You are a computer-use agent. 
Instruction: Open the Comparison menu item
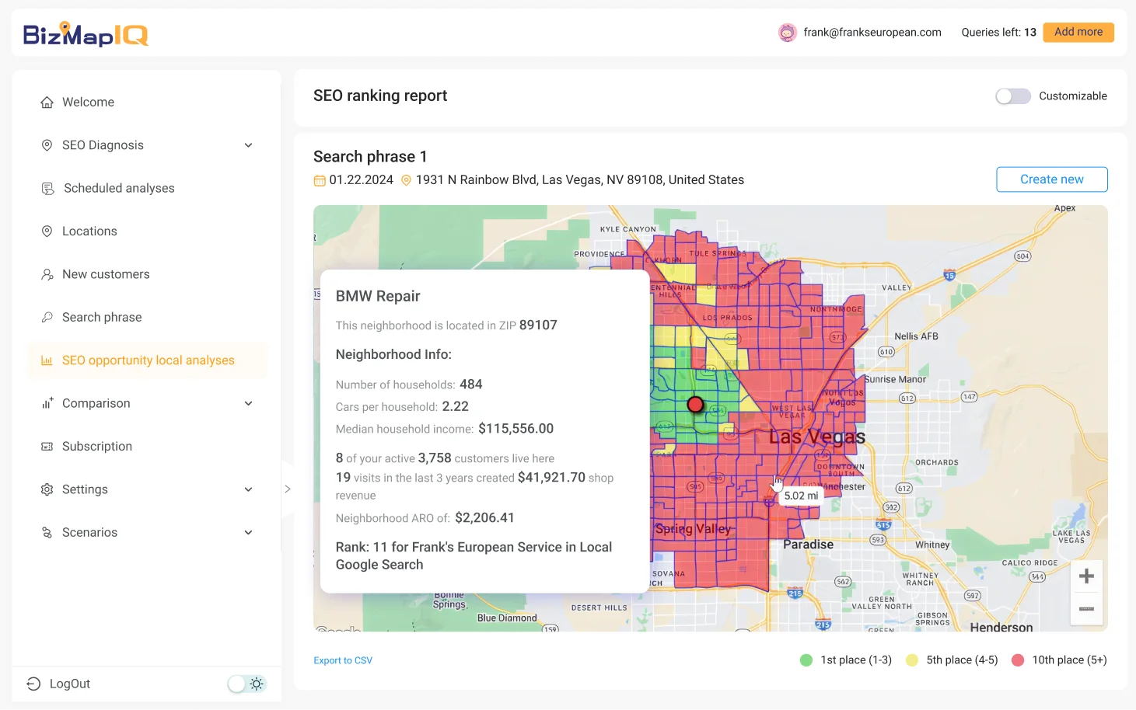96,403
